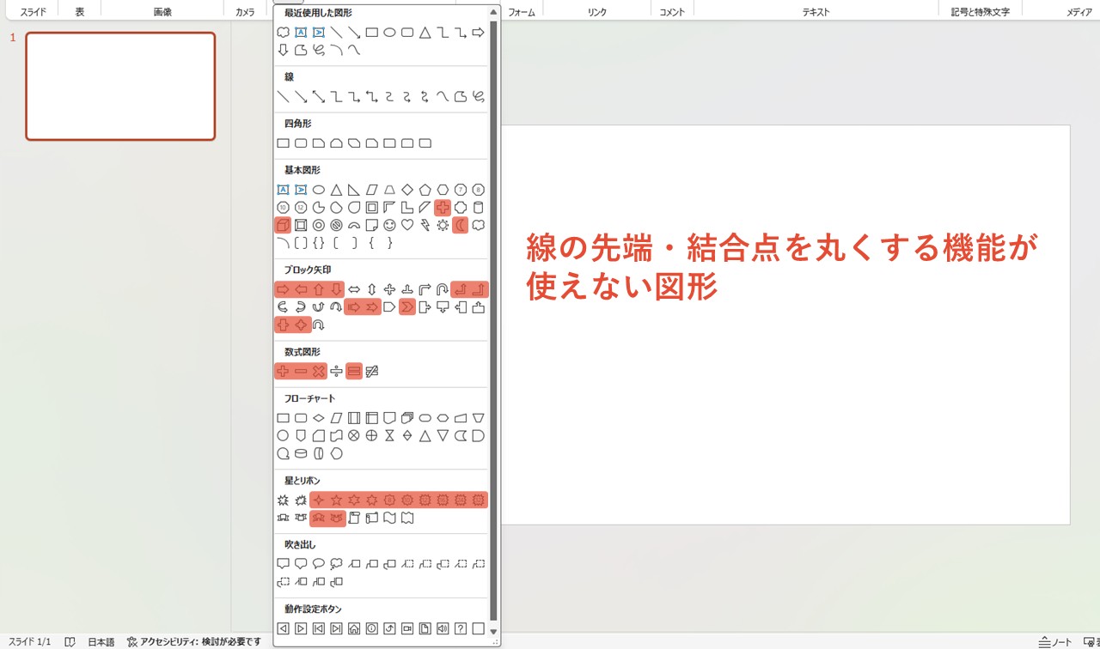Select the five-point star shape
This screenshot has height=649, width=1100.
(x=336, y=499)
